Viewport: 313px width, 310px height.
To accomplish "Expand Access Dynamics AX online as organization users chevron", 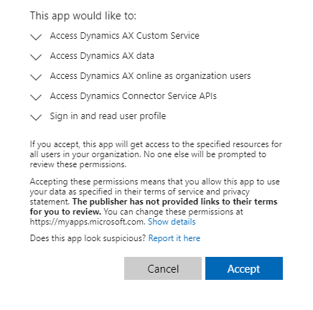I will point(36,77).
